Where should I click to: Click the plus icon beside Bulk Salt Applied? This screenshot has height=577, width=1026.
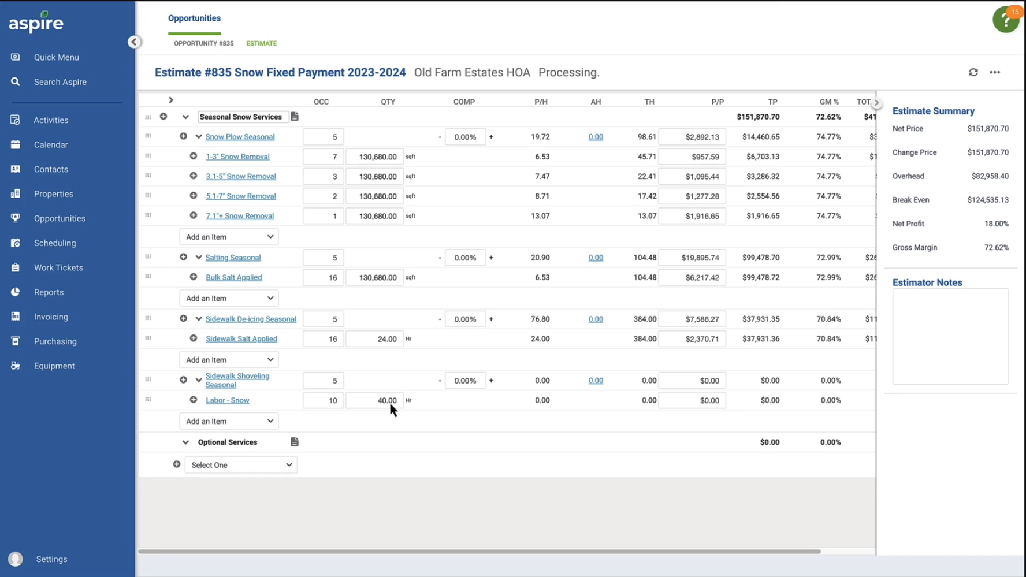[x=194, y=277]
